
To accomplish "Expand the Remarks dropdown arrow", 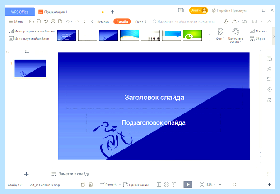I will pos(120,185).
